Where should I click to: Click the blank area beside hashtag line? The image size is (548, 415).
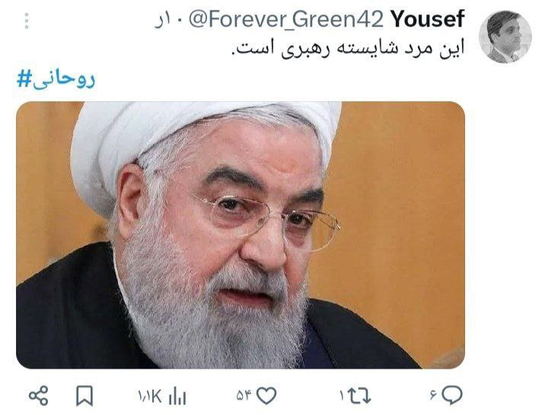click(x=279, y=80)
